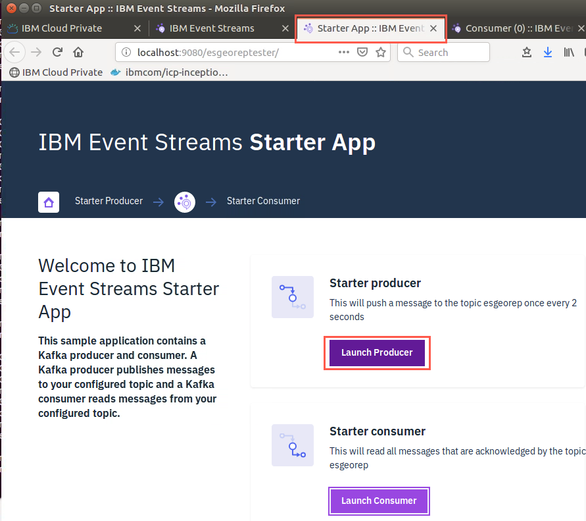Launch the Producer
The height and width of the screenshot is (521, 586).
point(377,352)
